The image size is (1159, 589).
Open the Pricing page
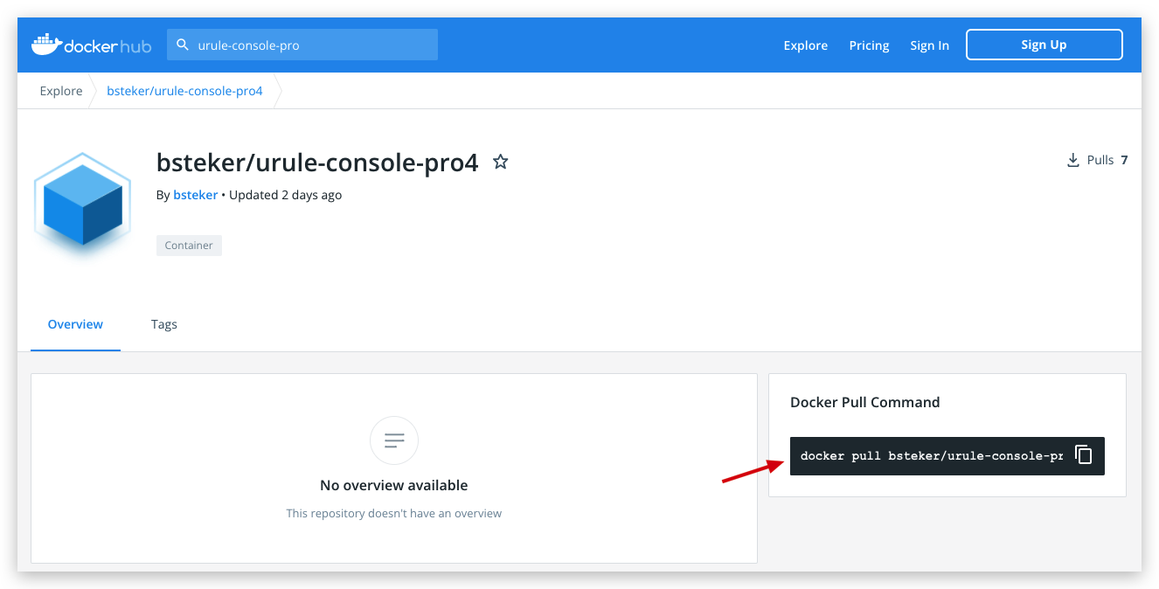pos(868,45)
